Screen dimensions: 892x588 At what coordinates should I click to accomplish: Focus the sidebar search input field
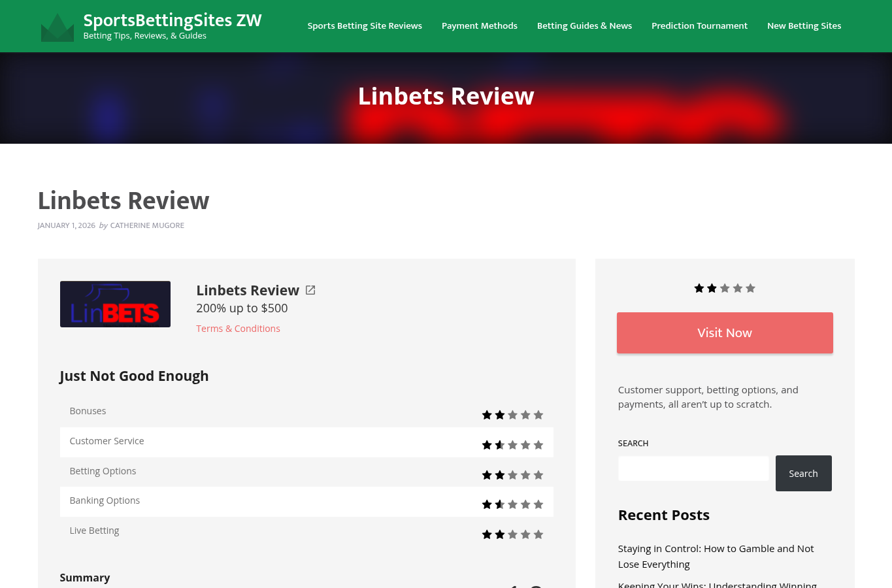[693, 468]
